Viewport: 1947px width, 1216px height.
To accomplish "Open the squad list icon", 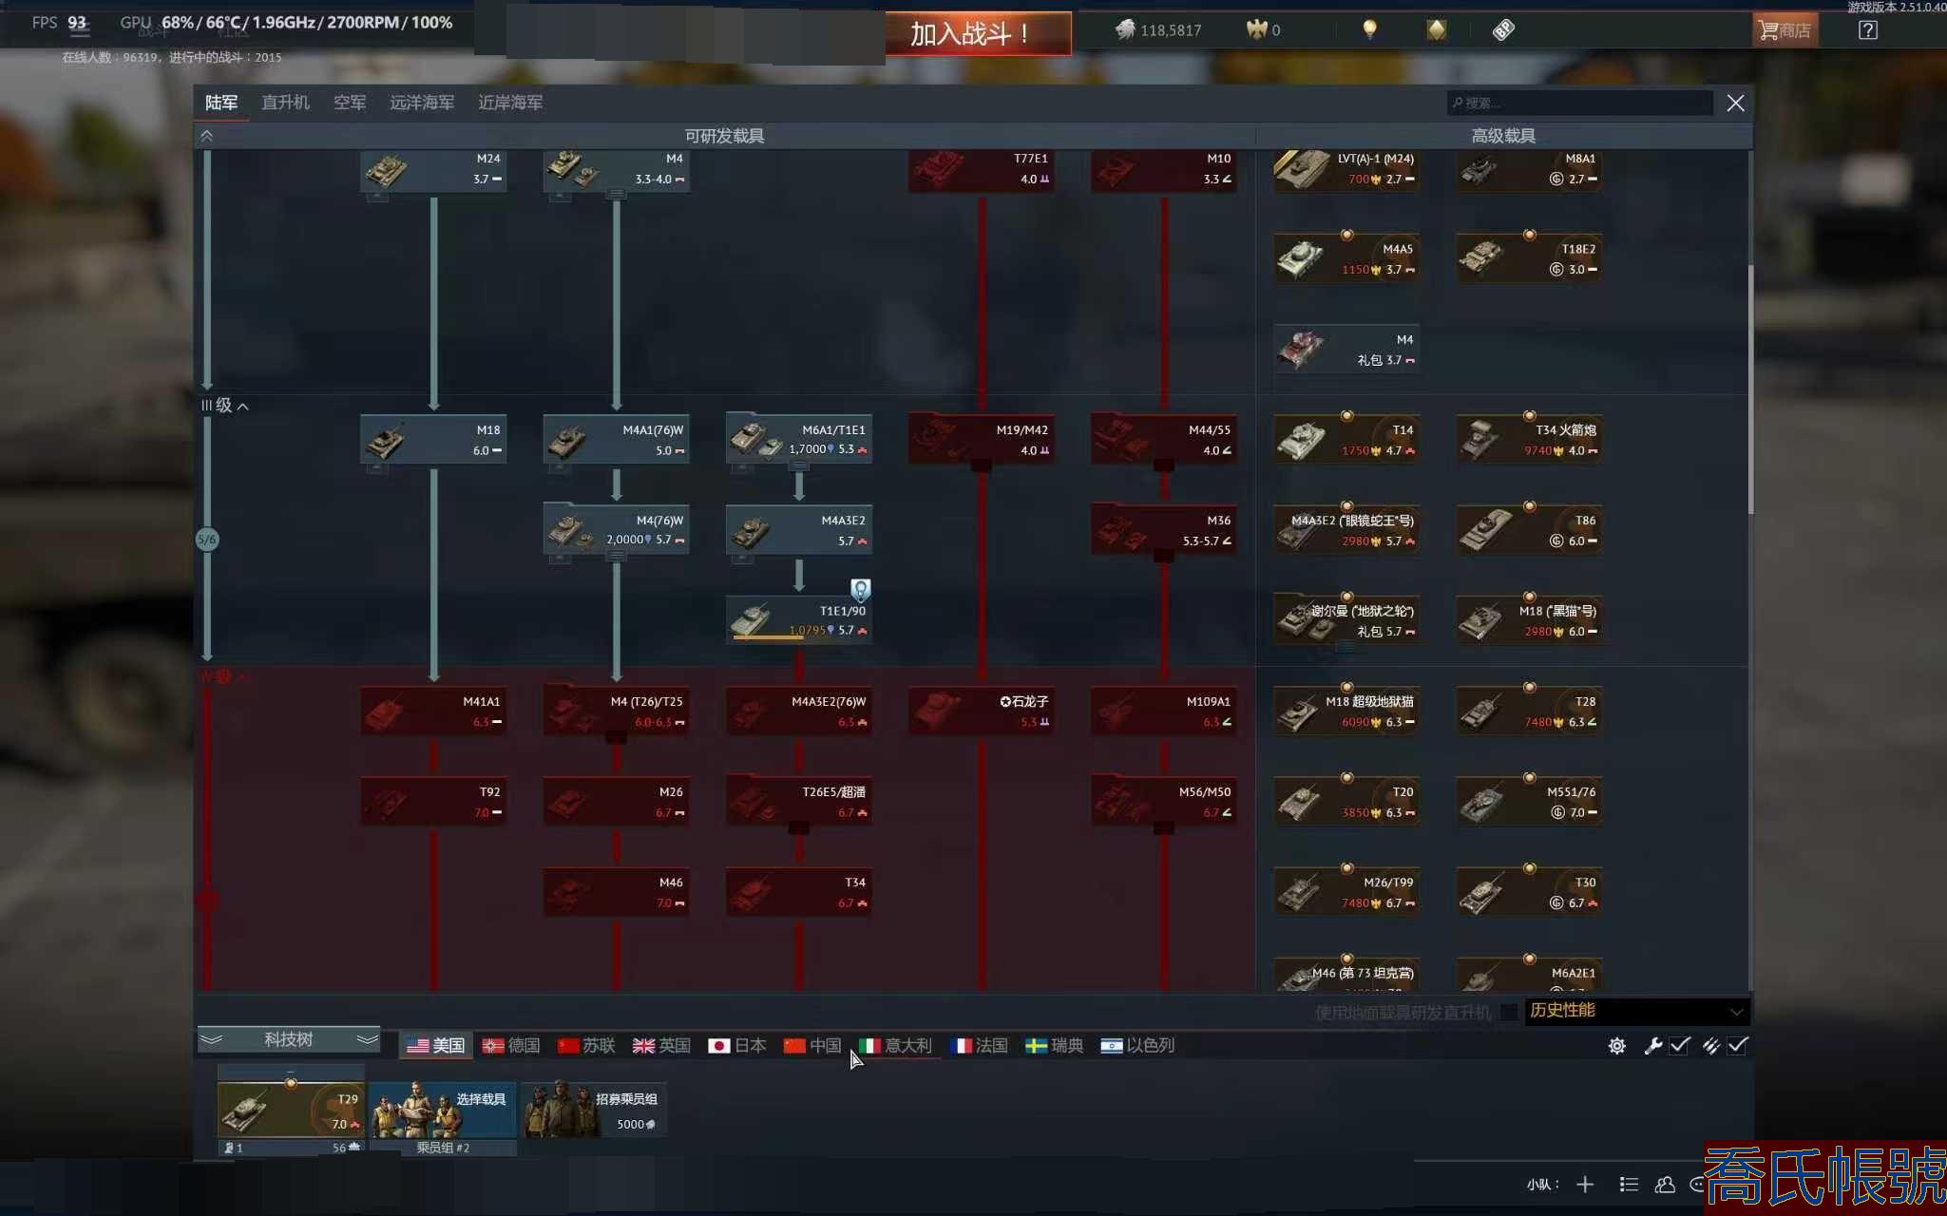I will (x=1629, y=1184).
